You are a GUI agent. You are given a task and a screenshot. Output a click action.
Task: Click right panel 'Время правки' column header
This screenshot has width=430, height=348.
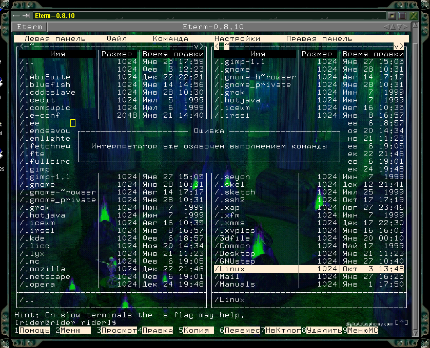(x=373, y=54)
